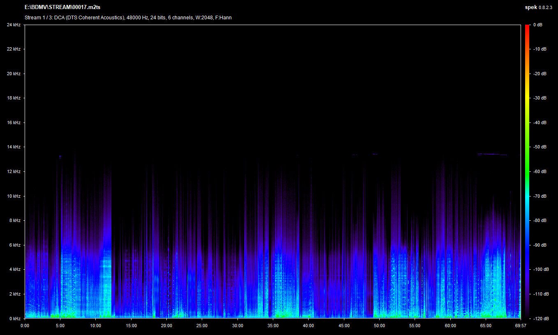Click the 0 dB scale label
The height and width of the screenshot is (335, 558).
(537, 25)
